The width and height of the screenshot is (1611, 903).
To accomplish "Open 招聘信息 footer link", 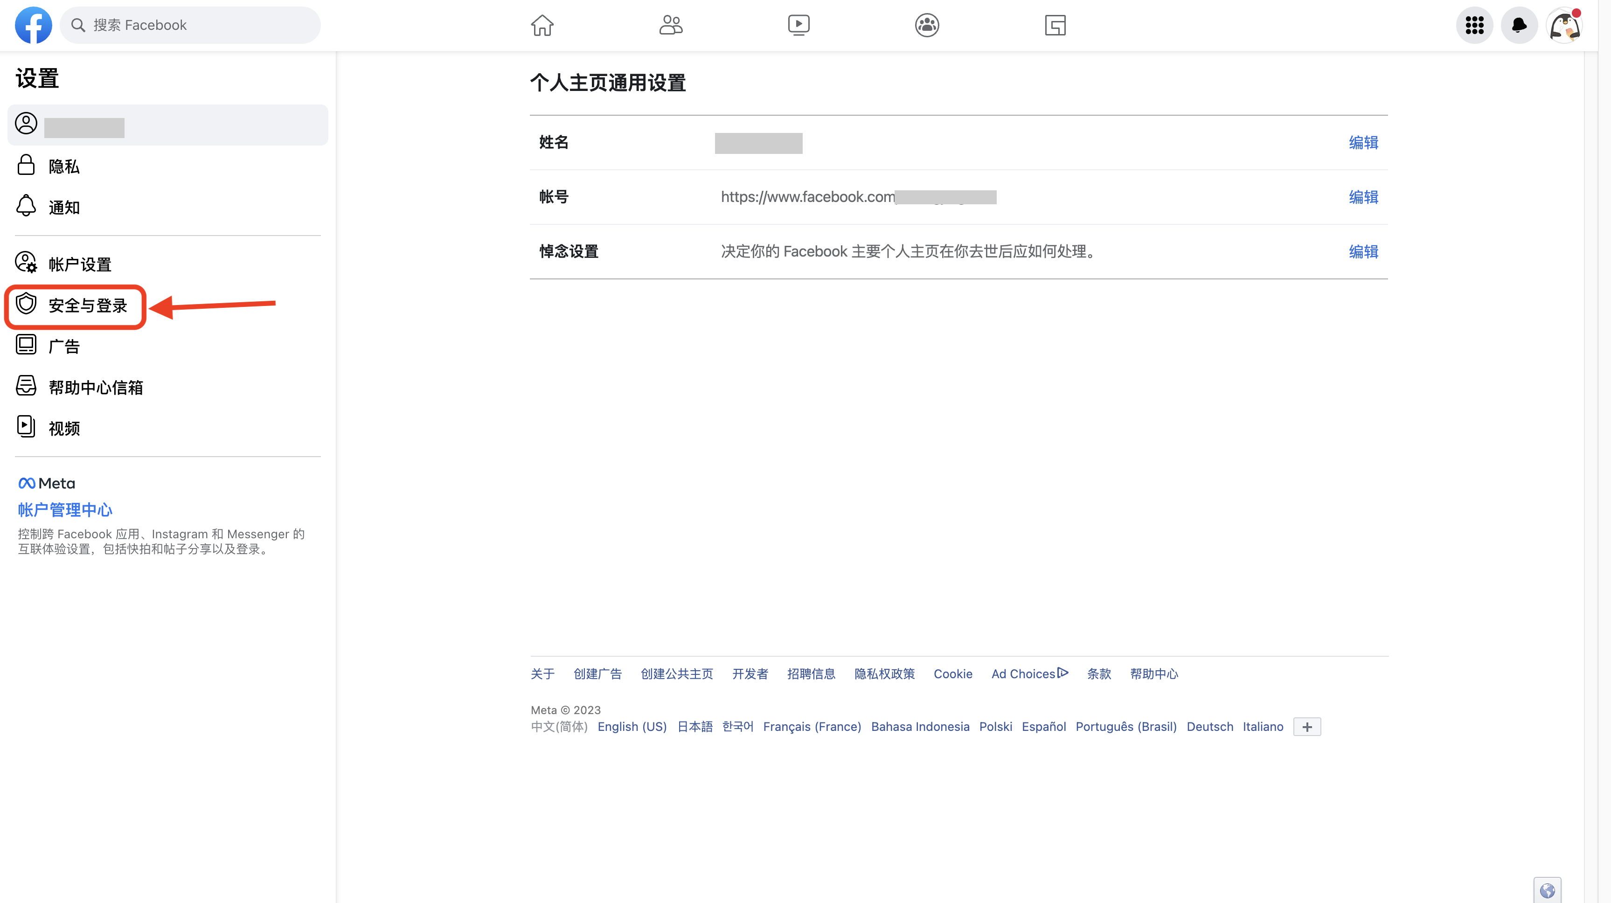I will tap(811, 674).
